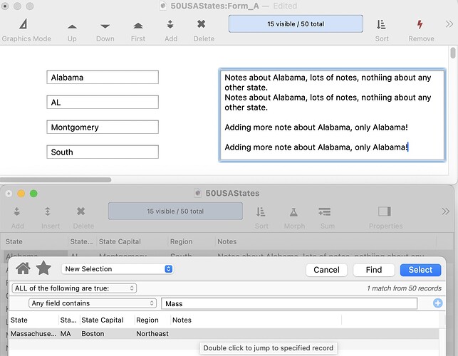458x356 pixels.
Task: Click the Form_A horizontal scrollbar
Action: [x=56, y=179]
